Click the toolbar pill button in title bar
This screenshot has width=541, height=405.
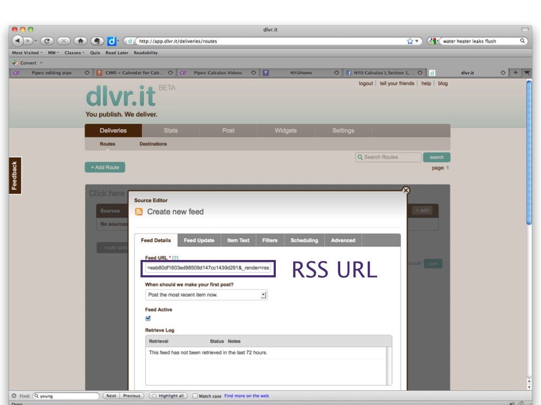click(x=525, y=30)
